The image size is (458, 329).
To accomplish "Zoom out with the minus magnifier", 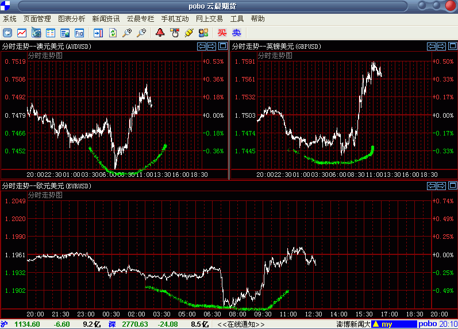I will pyautogui.click(x=141, y=33).
